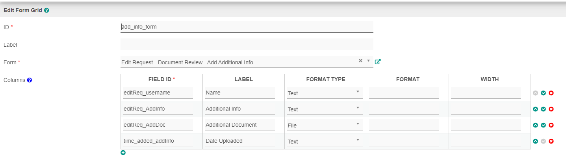This screenshot has width=566, height=160.
Task: Open Format Type dropdown for Name row
Action: click(x=325, y=93)
